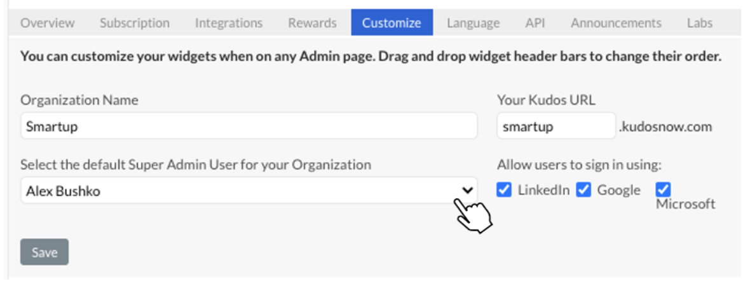Screen dimensions: 750x286
Task: Disable the Microsoft sign-in checkbox
Action: click(663, 190)
